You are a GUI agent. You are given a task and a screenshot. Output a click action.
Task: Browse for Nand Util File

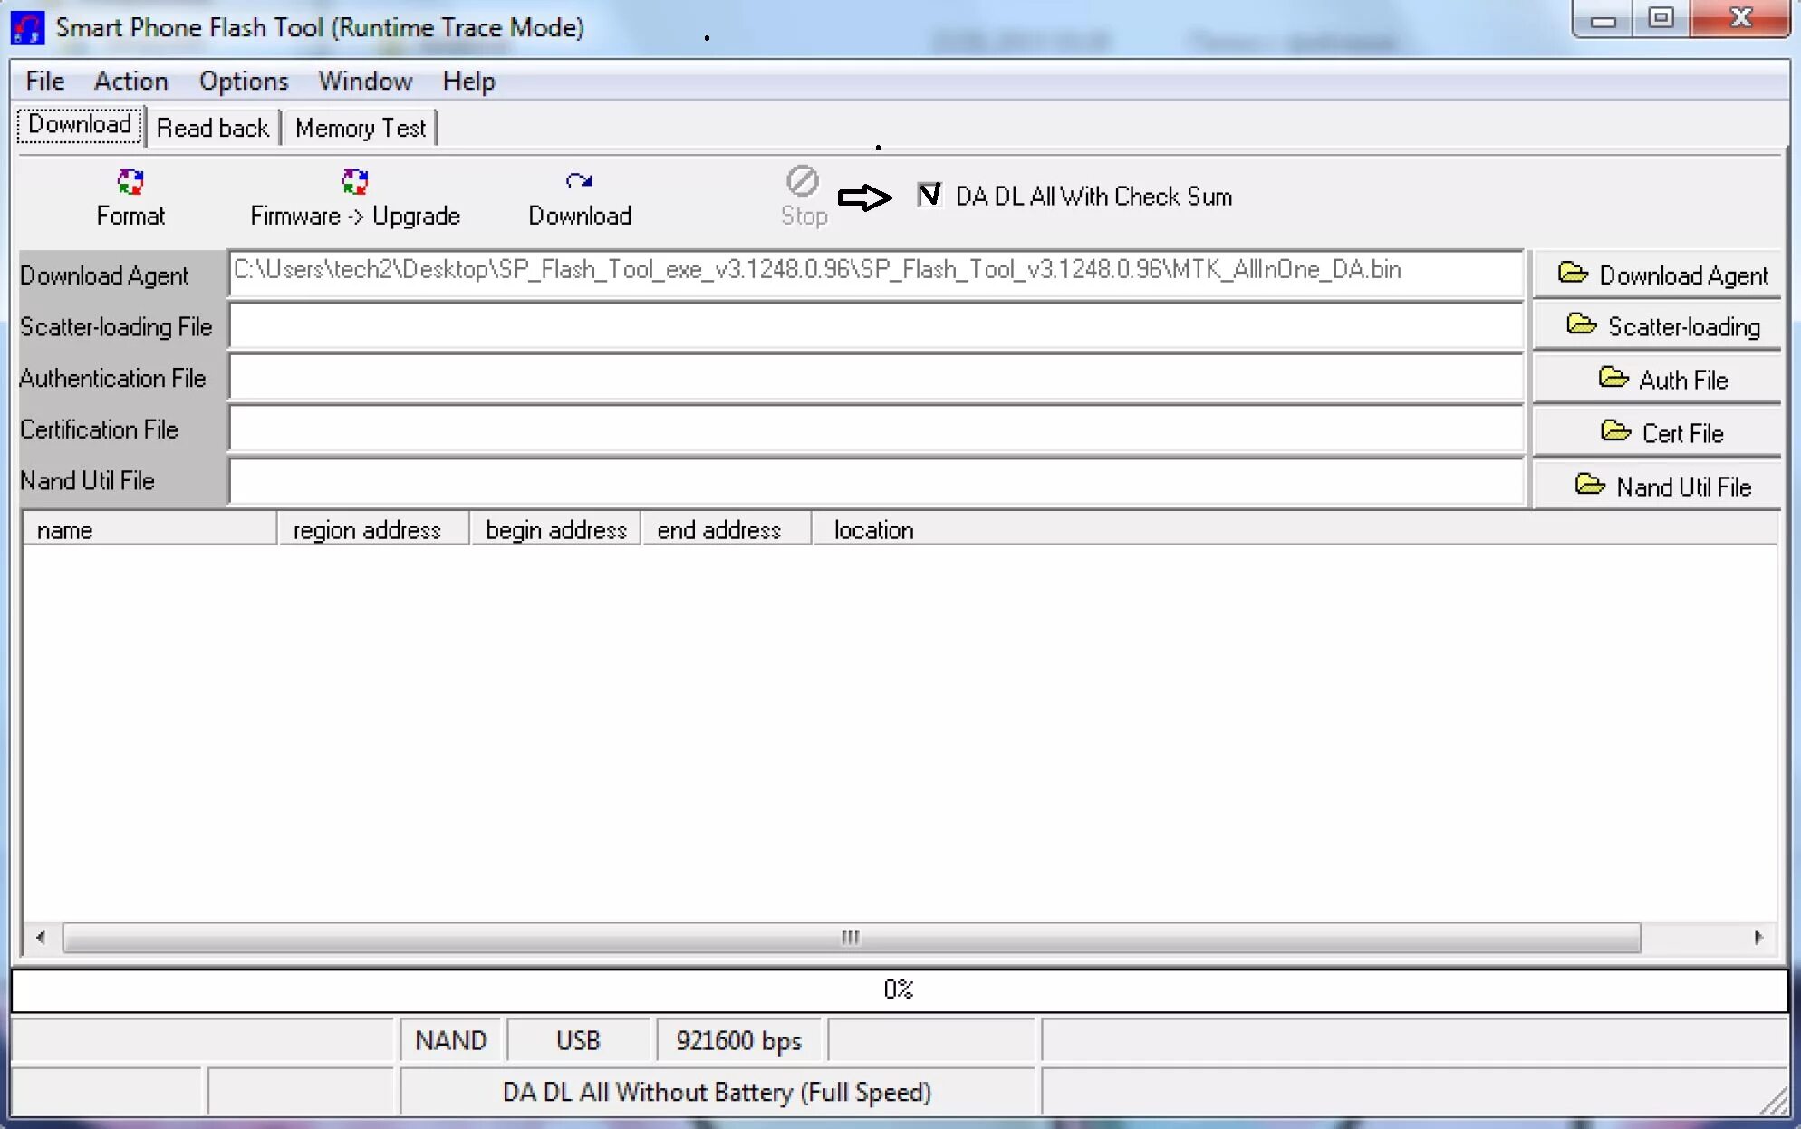(x=1660, y=486)
